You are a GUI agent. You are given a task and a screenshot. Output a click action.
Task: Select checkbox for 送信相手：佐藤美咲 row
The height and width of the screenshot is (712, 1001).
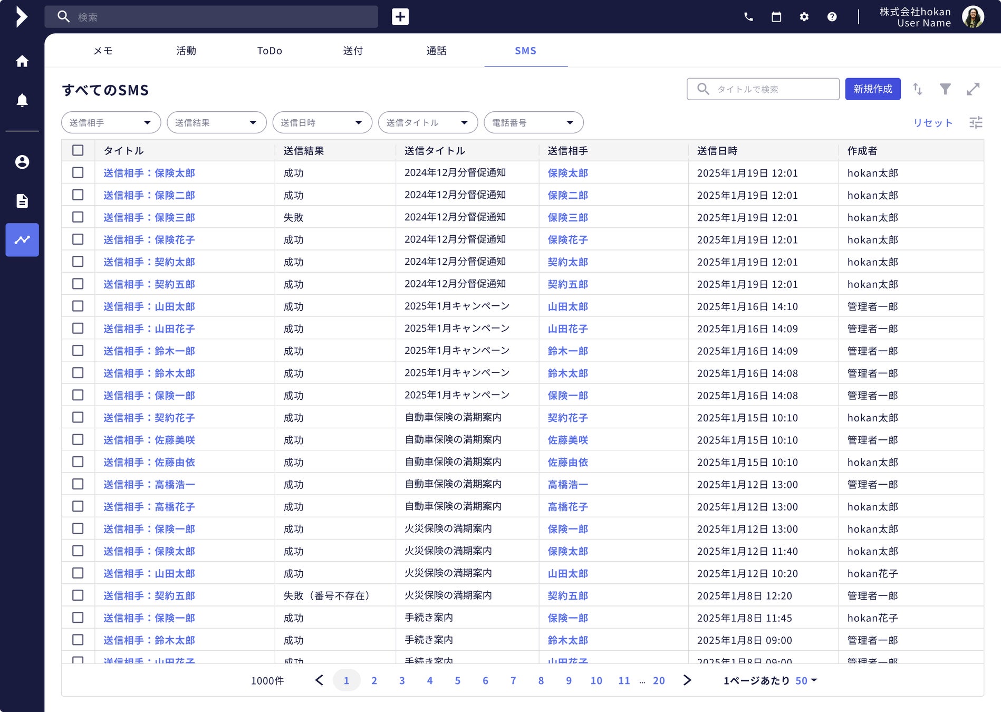coord(78,439)
